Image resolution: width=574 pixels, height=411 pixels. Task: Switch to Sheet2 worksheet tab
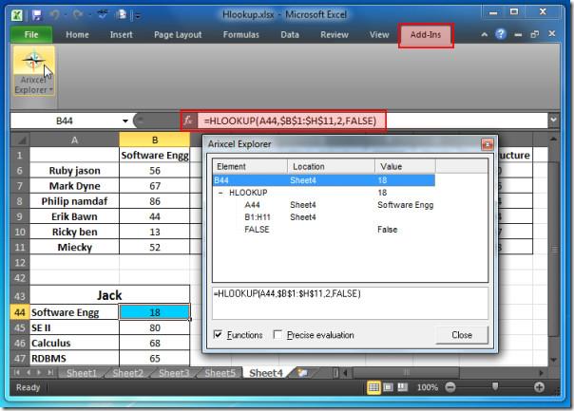(128, 373)
